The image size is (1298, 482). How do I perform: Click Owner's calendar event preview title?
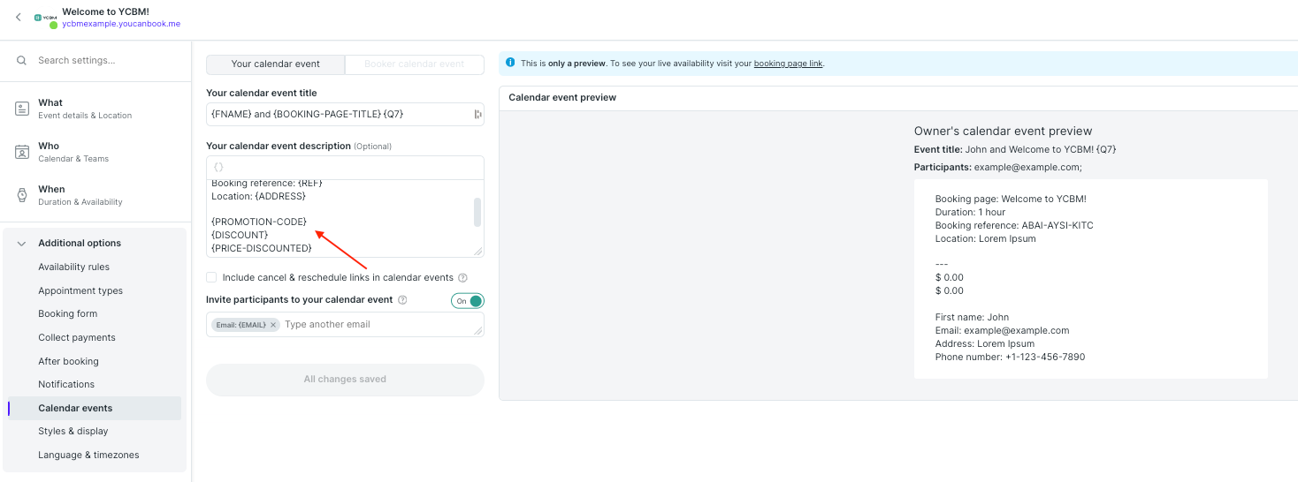pyautogui.click(x=1003, y=131)
